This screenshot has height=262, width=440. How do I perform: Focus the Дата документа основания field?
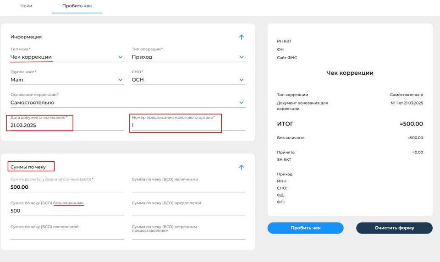point(67,126)
